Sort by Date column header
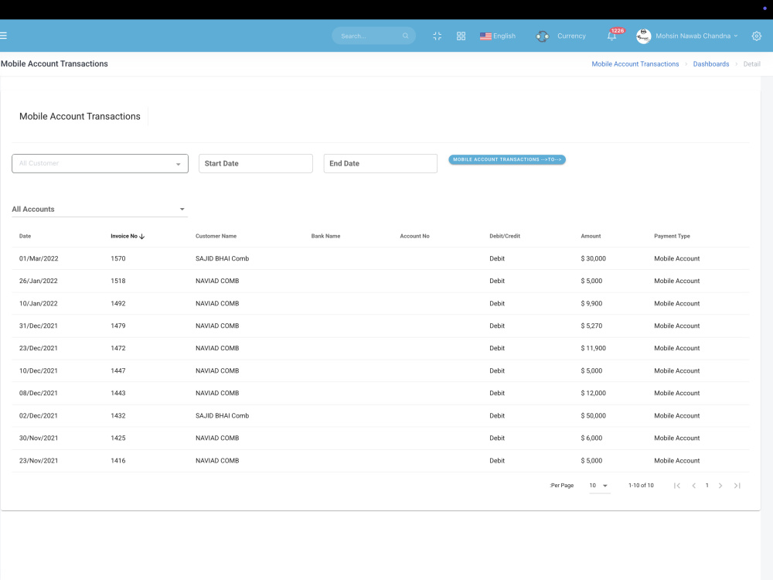This screenshot has width=773, height=580. (26, 236)
